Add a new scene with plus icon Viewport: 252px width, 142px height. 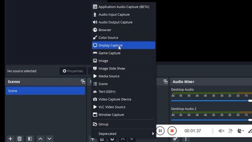pyautogui.click(x=10, y=138)
